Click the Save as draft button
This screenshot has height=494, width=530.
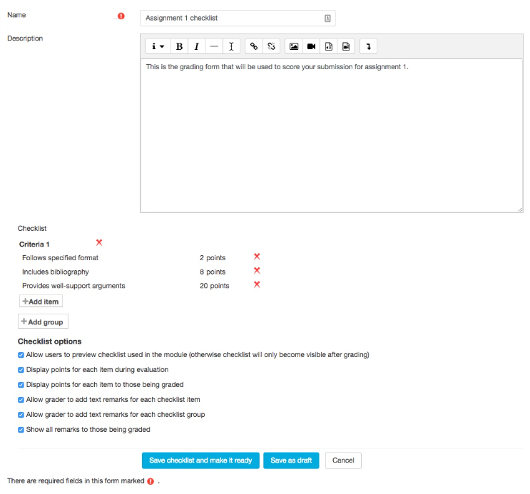point(291,460)
